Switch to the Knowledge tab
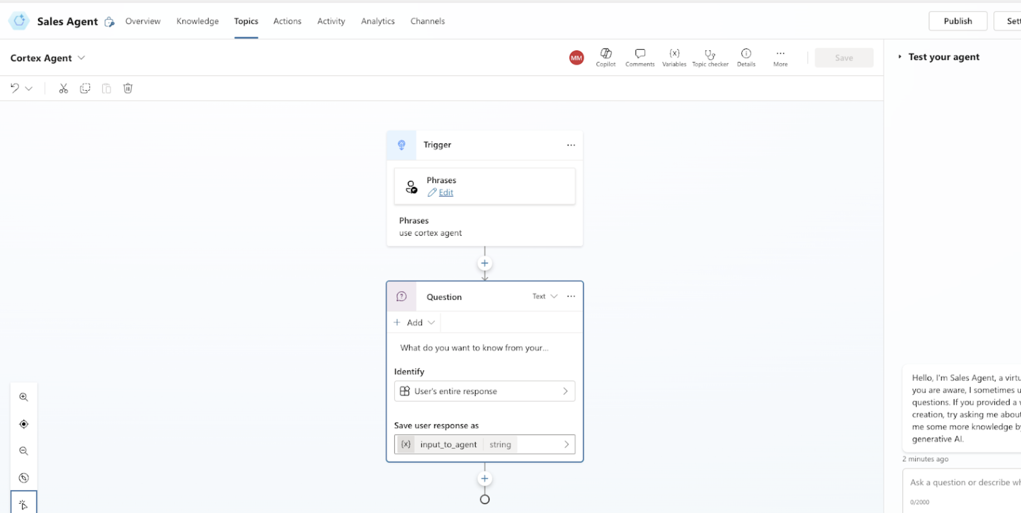1021x513 pixels. (x=197, y=21)
